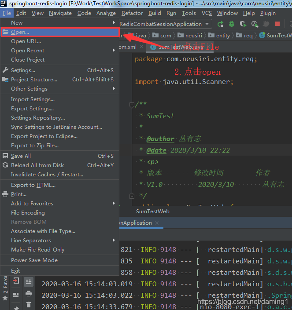Collapse the Javadoc comment at the /** fold marker
The height and width of the screenshot is (310, 292).
132,105
